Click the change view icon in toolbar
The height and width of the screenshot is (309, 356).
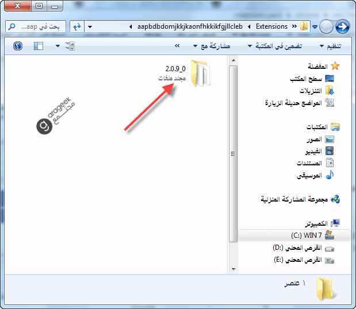click(x=71, y=46)
